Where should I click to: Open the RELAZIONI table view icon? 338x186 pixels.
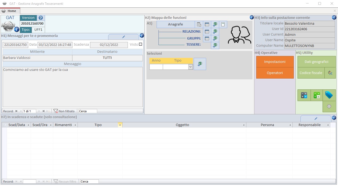207,32
